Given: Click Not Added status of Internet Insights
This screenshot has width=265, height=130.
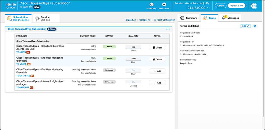Looking at the screenshot, I should (x=109, y=82).
